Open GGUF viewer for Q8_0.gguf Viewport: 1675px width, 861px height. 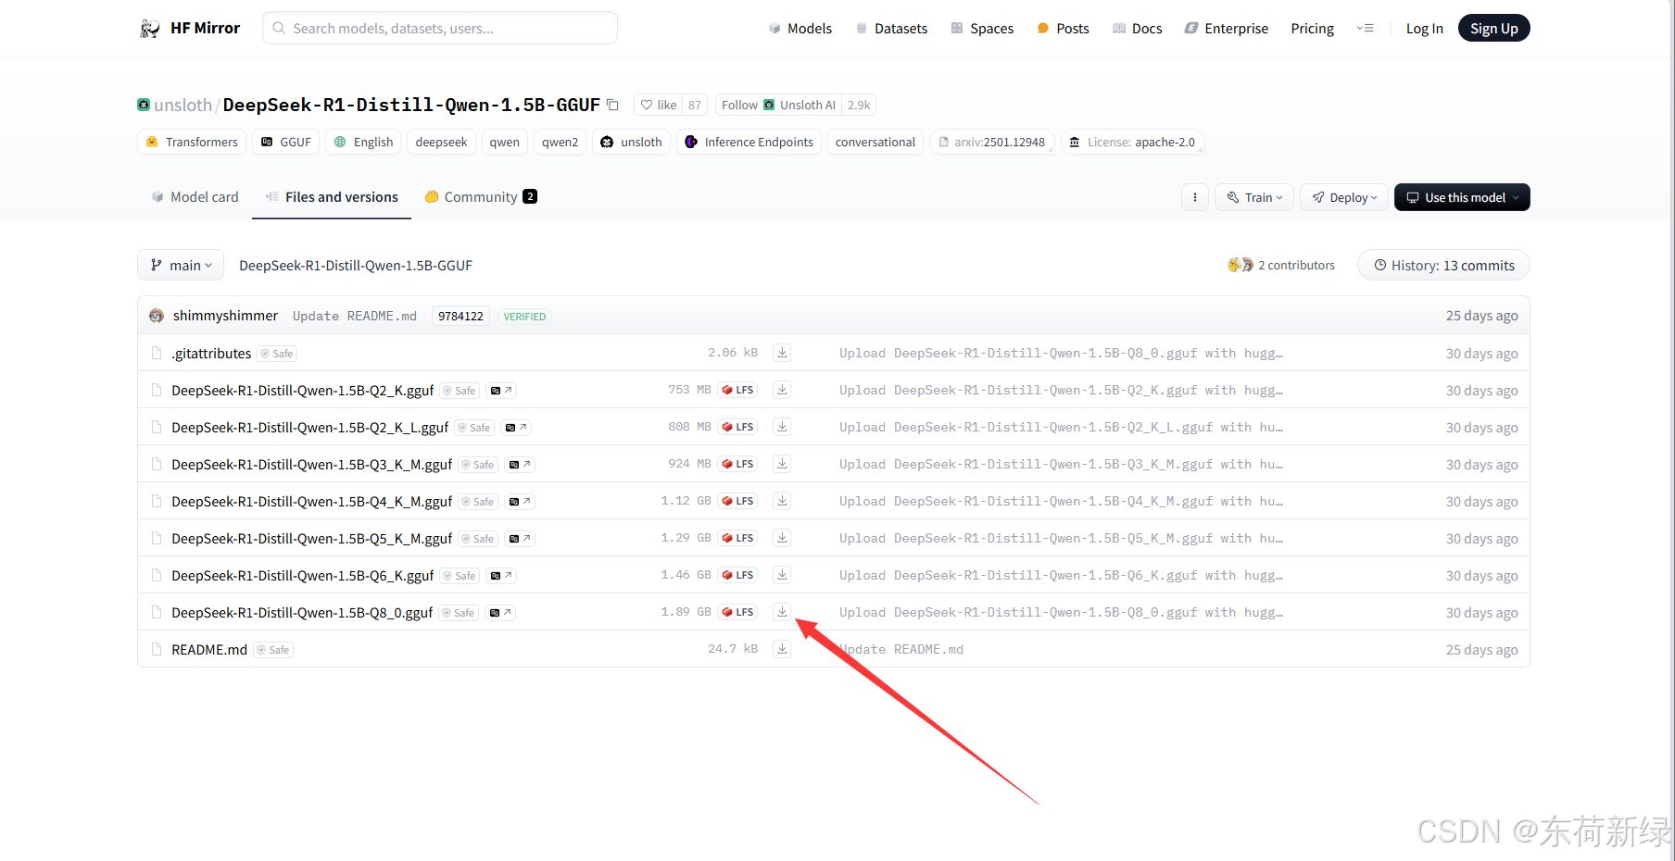click(x=500, y=613)
